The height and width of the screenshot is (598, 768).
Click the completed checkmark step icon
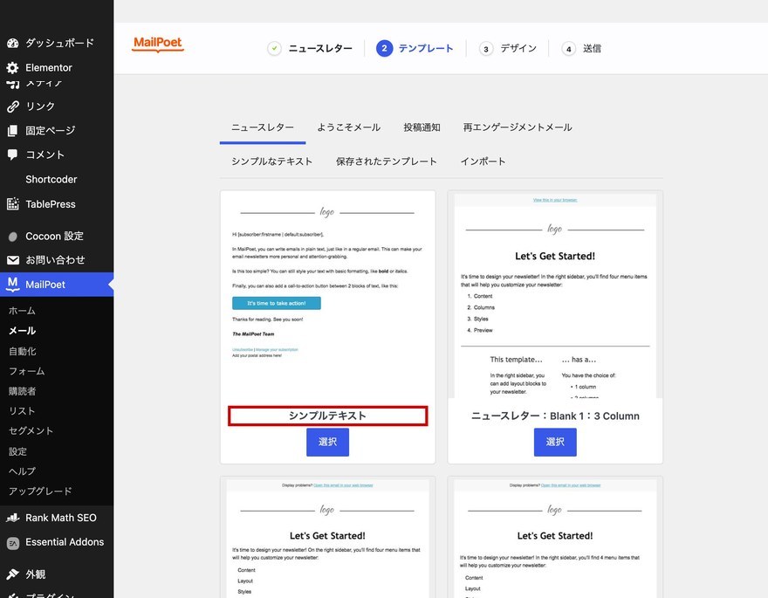(274, 49)
